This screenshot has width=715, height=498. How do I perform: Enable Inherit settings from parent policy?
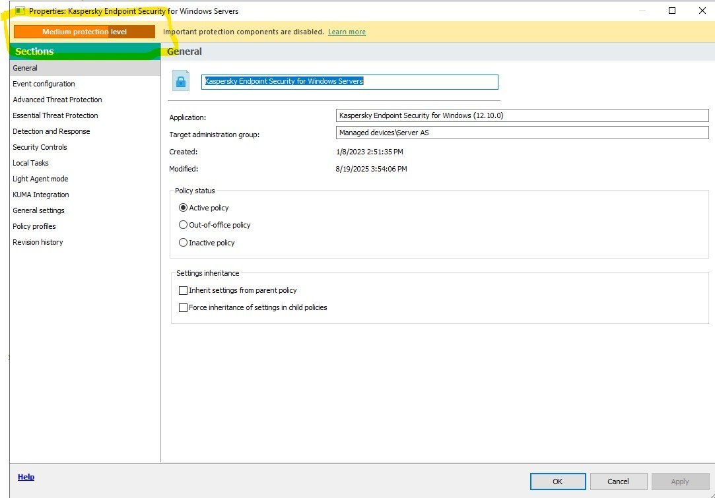tap(184, 291)
